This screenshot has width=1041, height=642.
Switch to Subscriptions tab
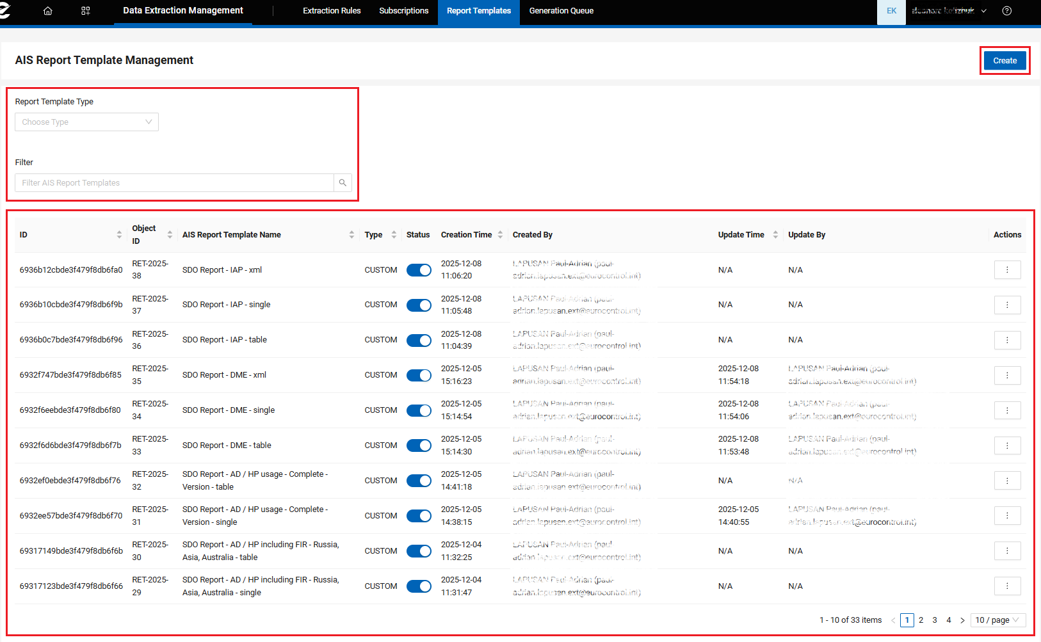coord(404,11)
